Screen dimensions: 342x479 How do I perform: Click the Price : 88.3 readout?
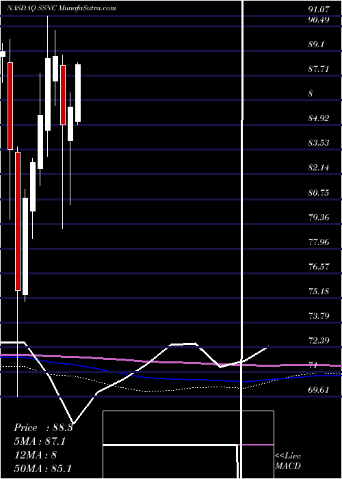(x=43, y=428)
